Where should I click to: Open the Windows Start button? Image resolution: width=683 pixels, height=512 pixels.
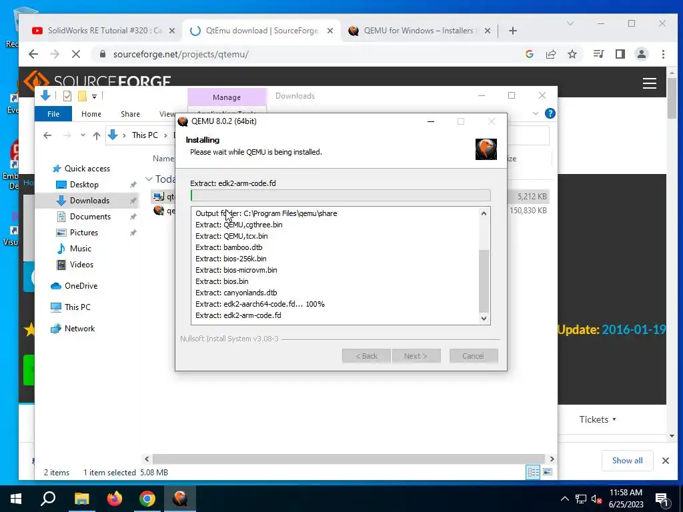pos(16,499)
